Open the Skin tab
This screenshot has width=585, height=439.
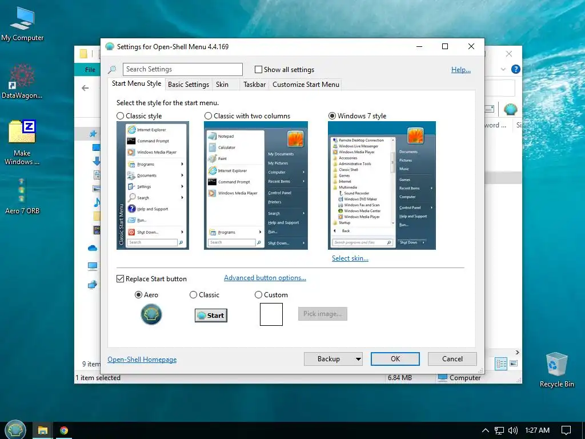[222, 85]
